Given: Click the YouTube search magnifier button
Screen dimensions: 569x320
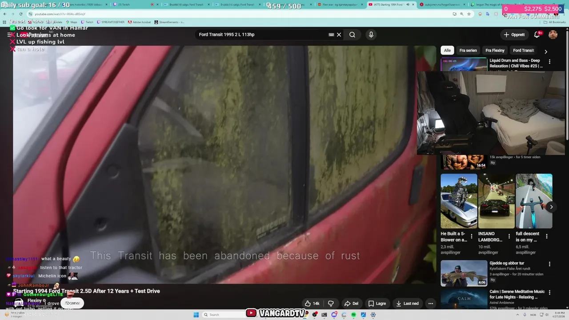Looking at the screenshot, I should (x=352, y=35).
